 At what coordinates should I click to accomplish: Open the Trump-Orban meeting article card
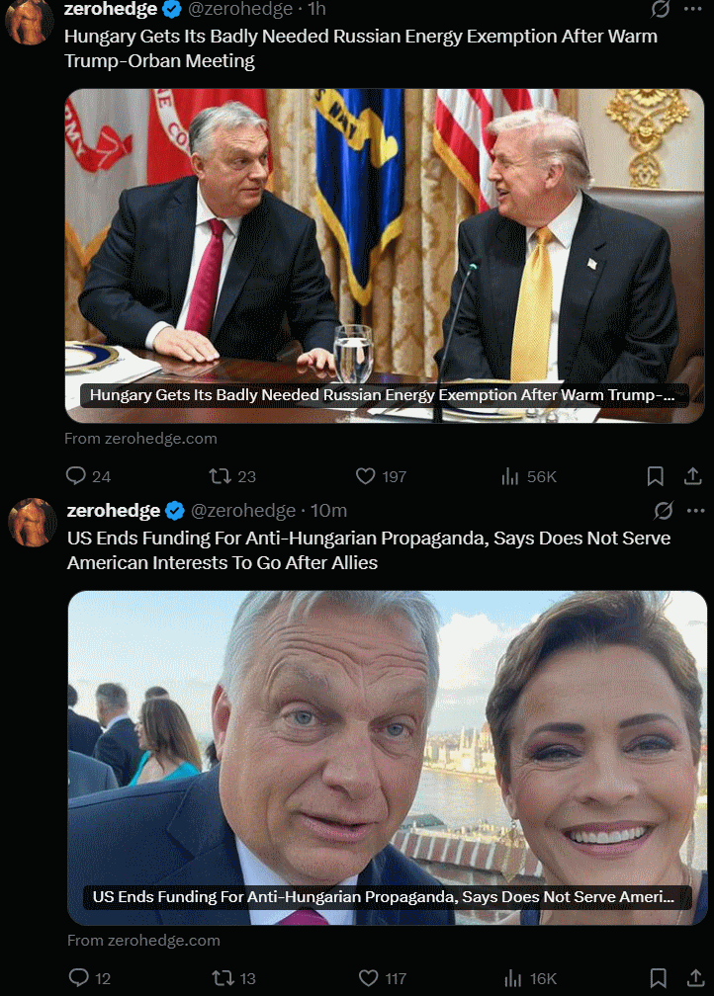(385, 256)
